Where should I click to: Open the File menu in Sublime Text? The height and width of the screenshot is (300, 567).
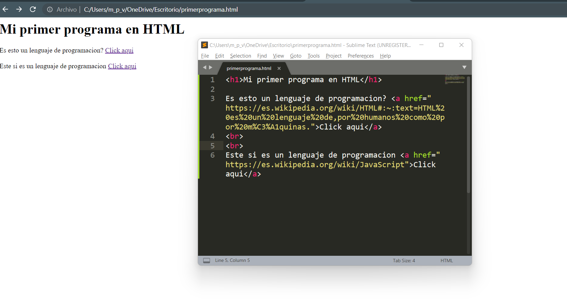click(x=205, y=56)
